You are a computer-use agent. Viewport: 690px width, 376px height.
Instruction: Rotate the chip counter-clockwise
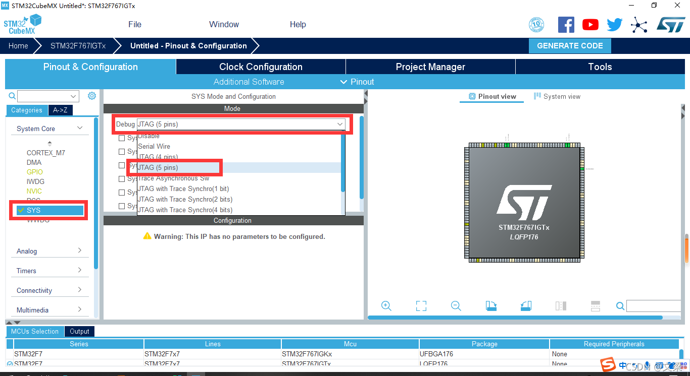(x=526, y=305)
